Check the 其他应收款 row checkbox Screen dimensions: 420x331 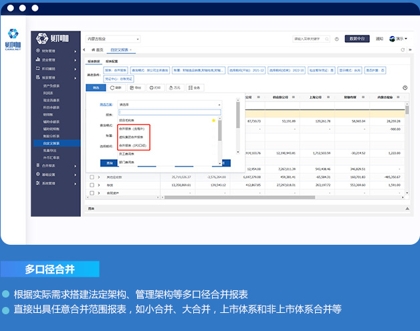point(92,177)
